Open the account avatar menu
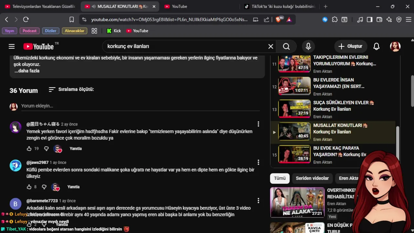This screenshot has height=233, width=414. click(x=395, y=46)
